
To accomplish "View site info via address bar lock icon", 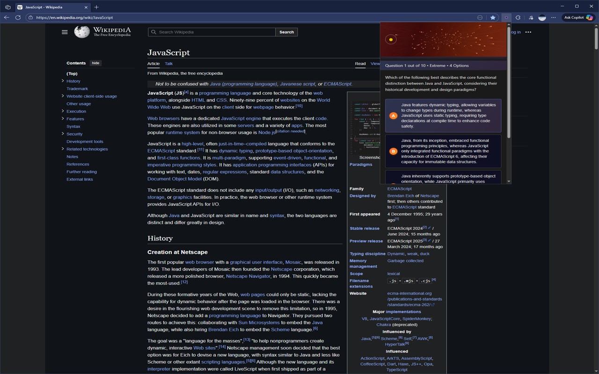I will coord(30,17).
